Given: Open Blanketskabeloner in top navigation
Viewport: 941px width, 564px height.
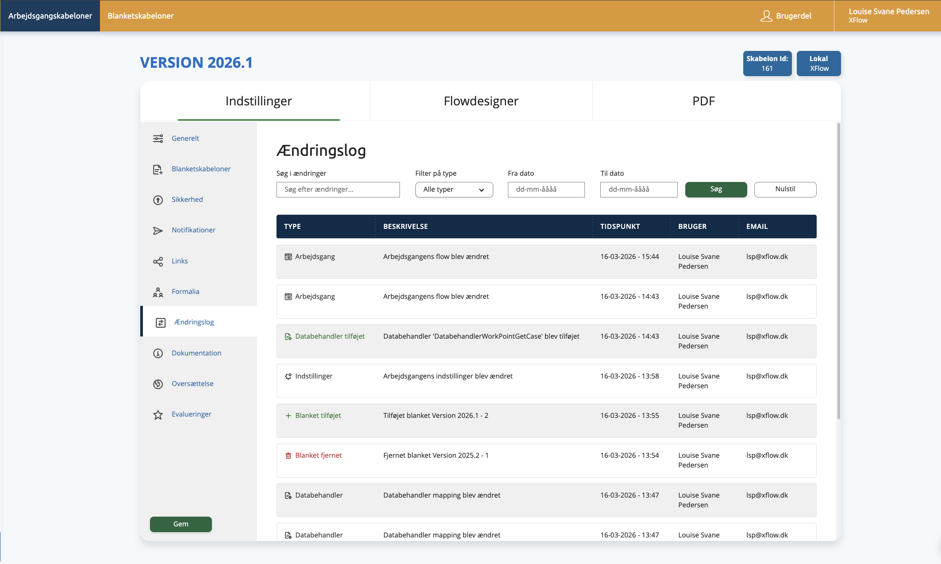Looking at the screenshot, I should (141, 16).
